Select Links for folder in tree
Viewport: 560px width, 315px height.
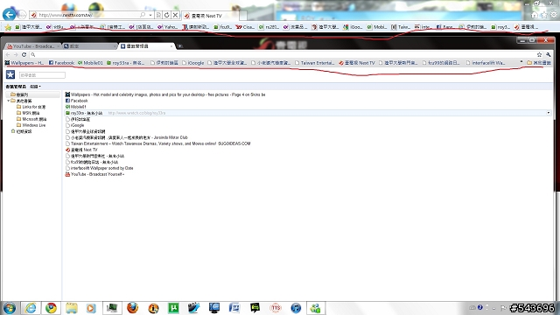[31, 107]
